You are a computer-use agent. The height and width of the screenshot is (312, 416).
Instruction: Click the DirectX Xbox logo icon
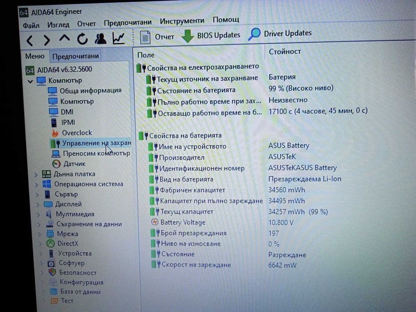(51, 243)
